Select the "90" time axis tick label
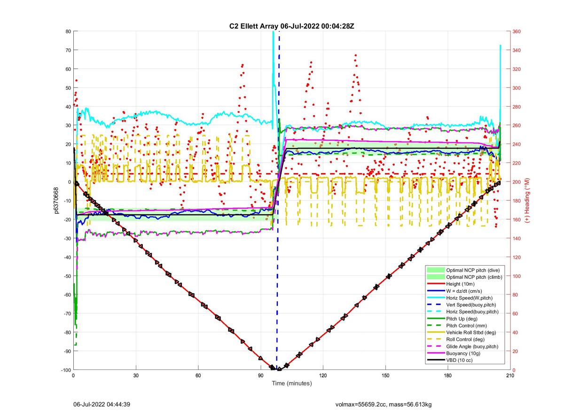The height and width of the screenshot is (416, 564). (261, 376)
